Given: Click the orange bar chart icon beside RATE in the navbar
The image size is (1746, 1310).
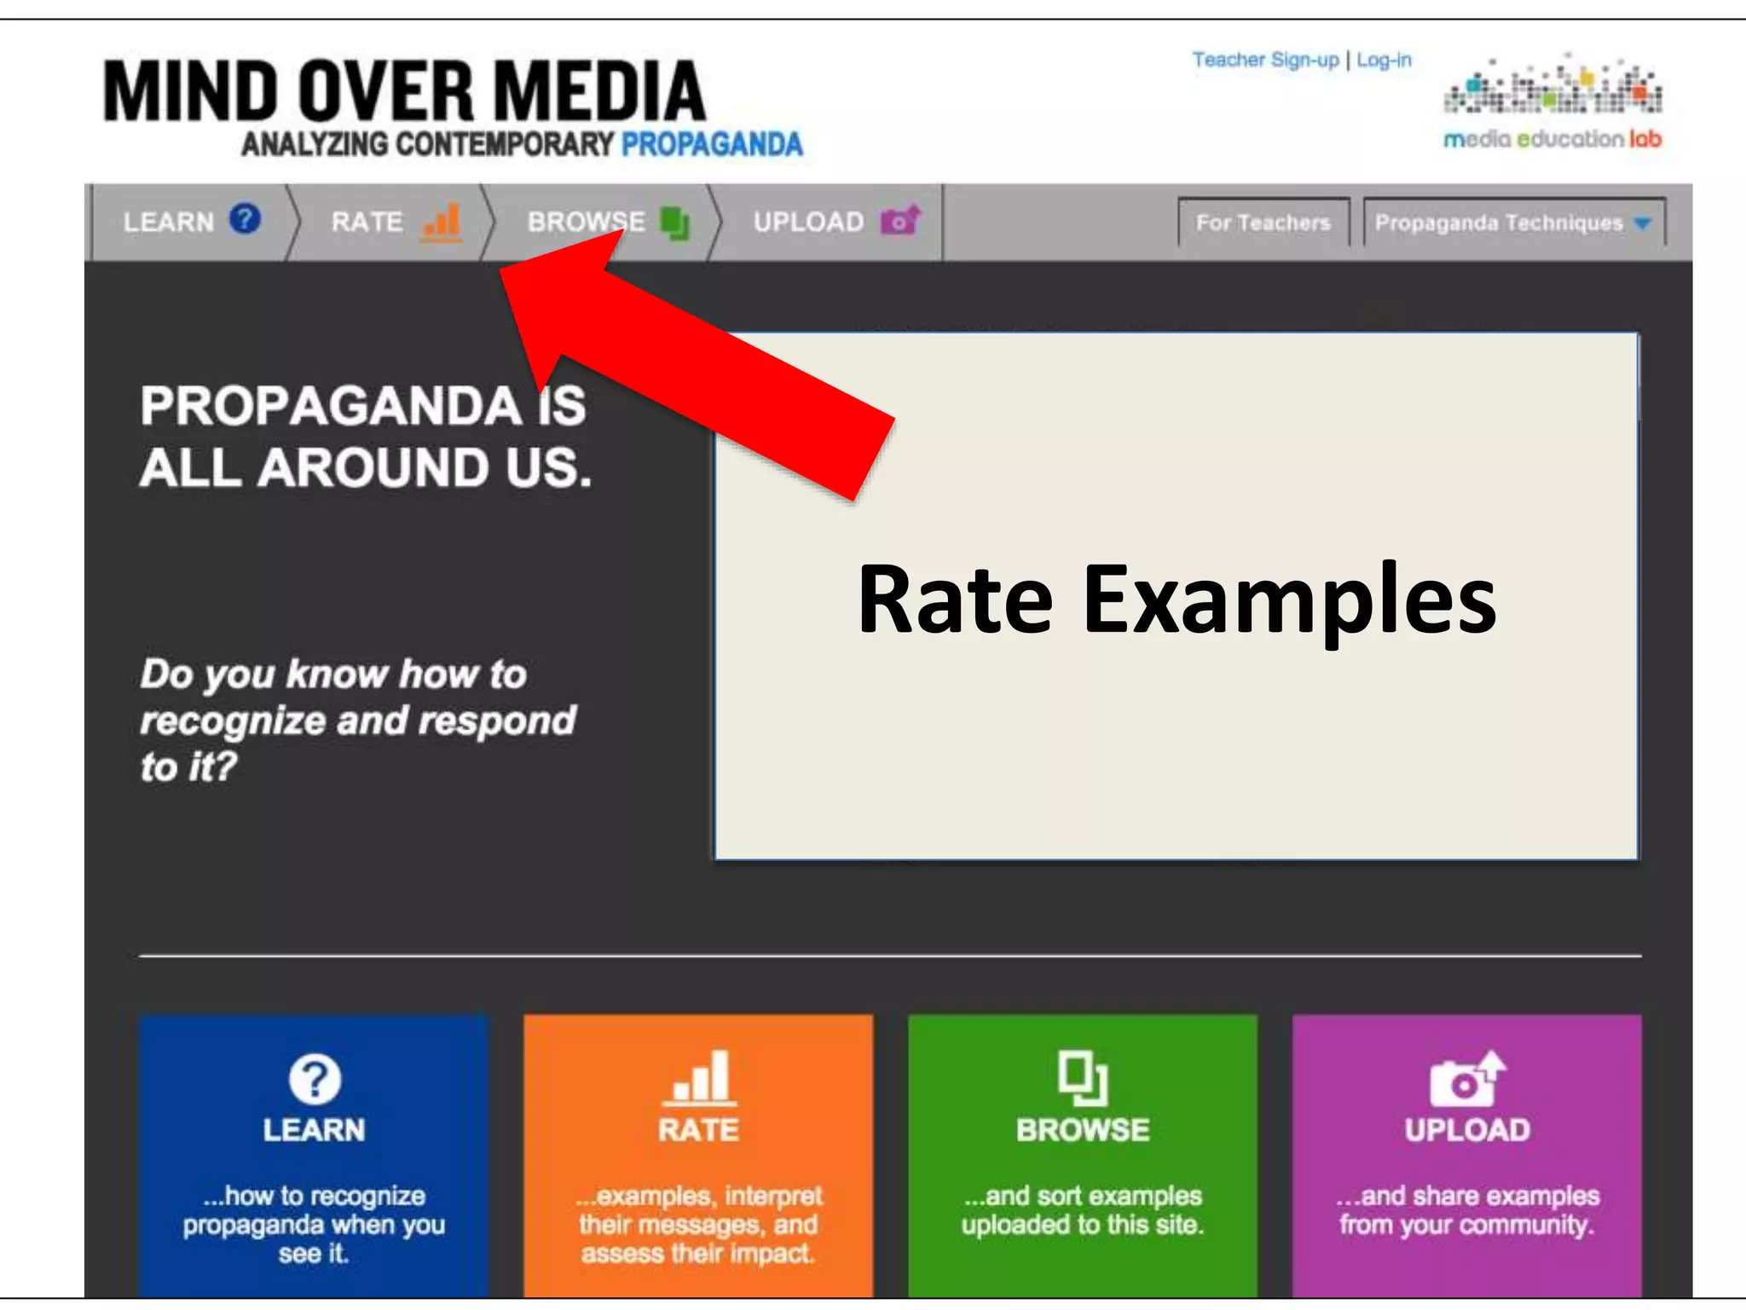Looking at the screenshot, I should tap(442, 222).
